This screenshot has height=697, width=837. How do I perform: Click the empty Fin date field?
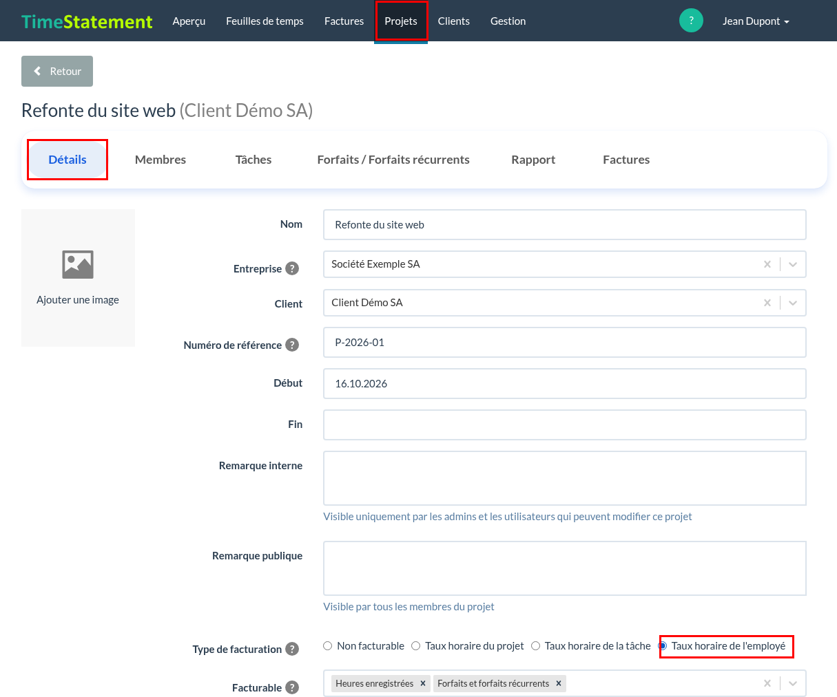point(565,425)
